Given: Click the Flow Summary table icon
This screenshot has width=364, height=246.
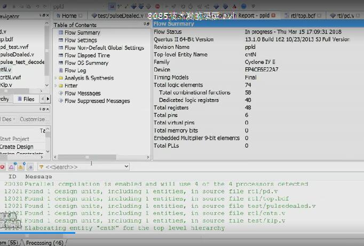Looking at the screenshot, I should coord(61,33).
